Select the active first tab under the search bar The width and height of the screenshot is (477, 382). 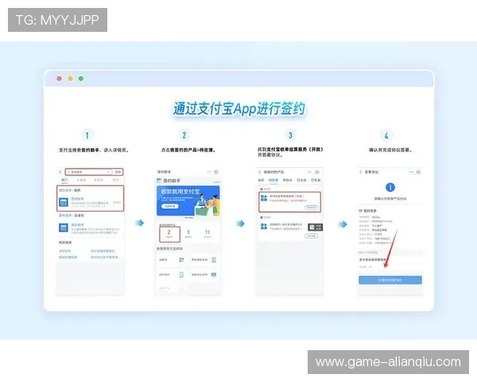[64, 180]
